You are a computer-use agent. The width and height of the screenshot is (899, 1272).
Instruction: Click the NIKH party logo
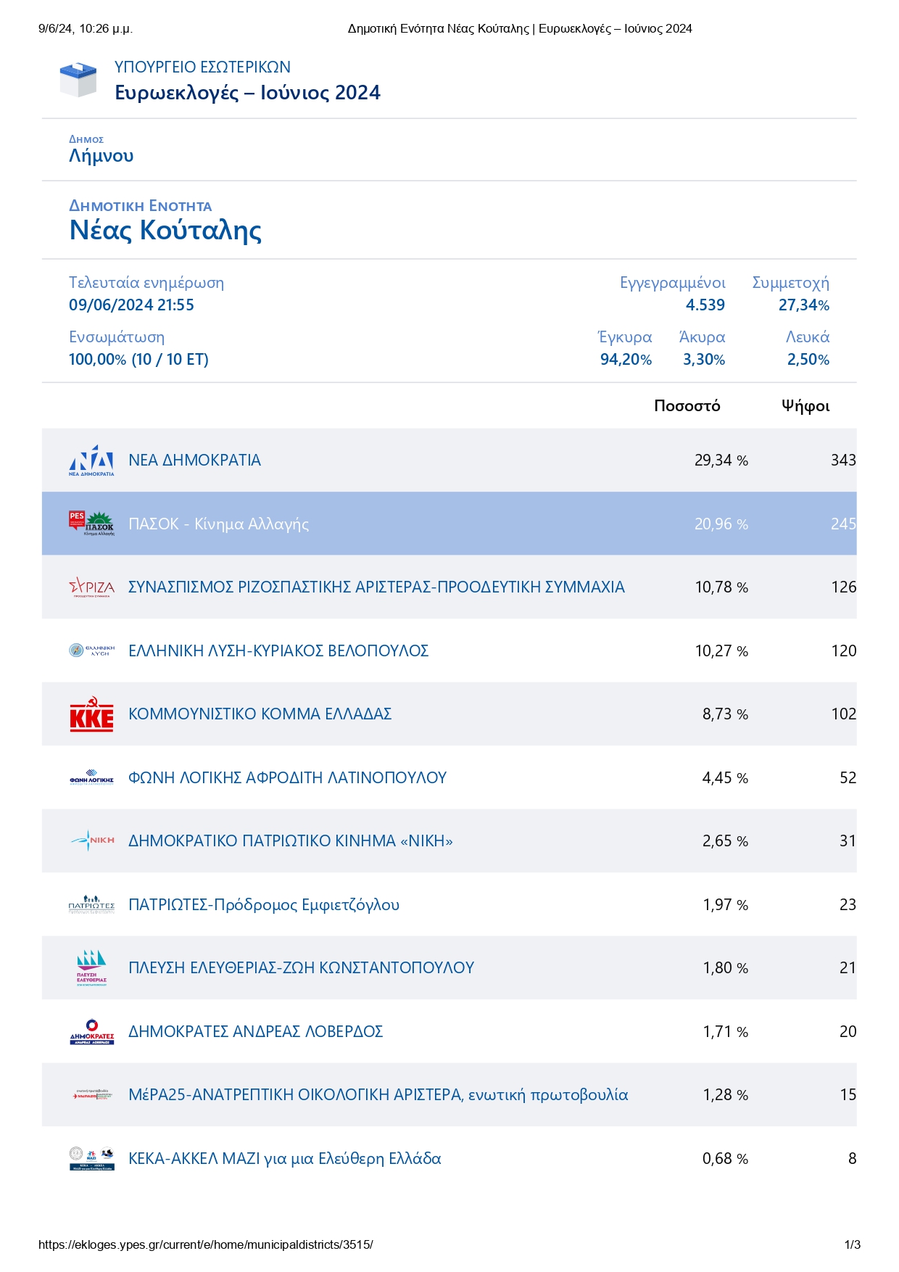click(x=91, y=841)
